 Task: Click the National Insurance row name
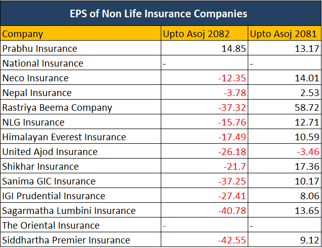pos(43,64)
